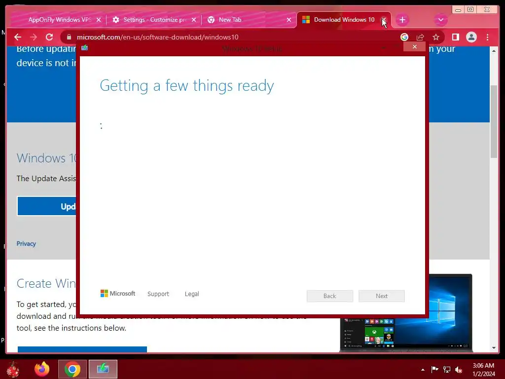The height and width of the screenshot is (379, 505).
Task: Show hidden tray icons arrow
Action: [x=423, y=370]
